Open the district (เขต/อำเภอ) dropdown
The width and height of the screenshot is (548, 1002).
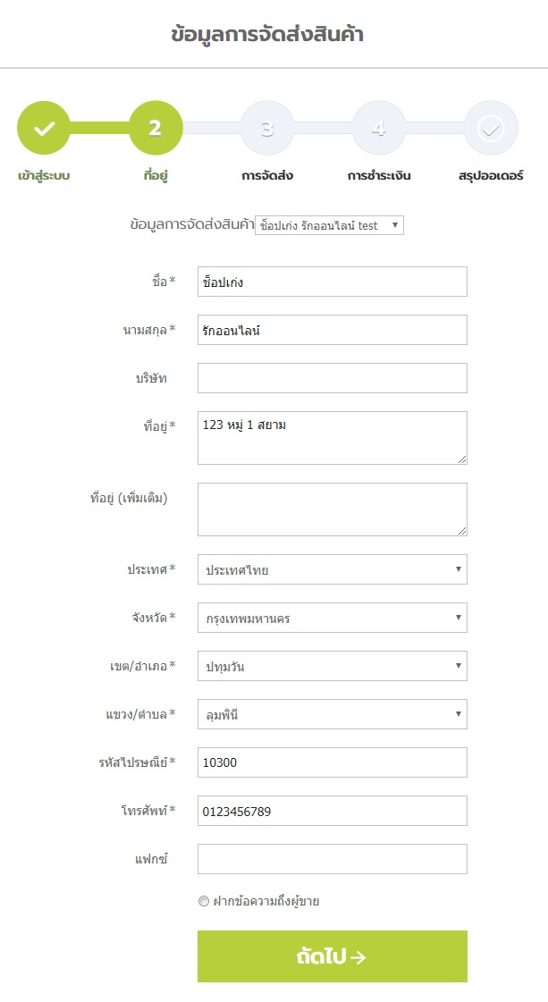[x=332, y=666]
